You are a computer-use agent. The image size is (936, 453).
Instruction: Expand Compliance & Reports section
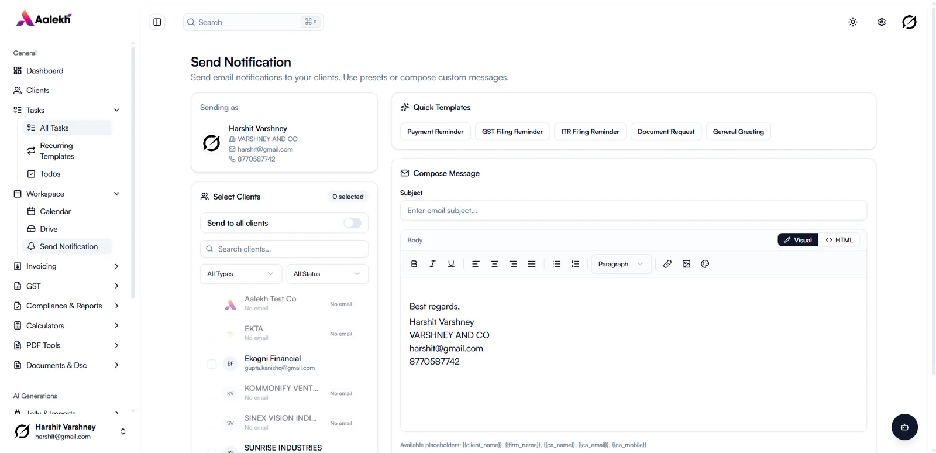116,306
